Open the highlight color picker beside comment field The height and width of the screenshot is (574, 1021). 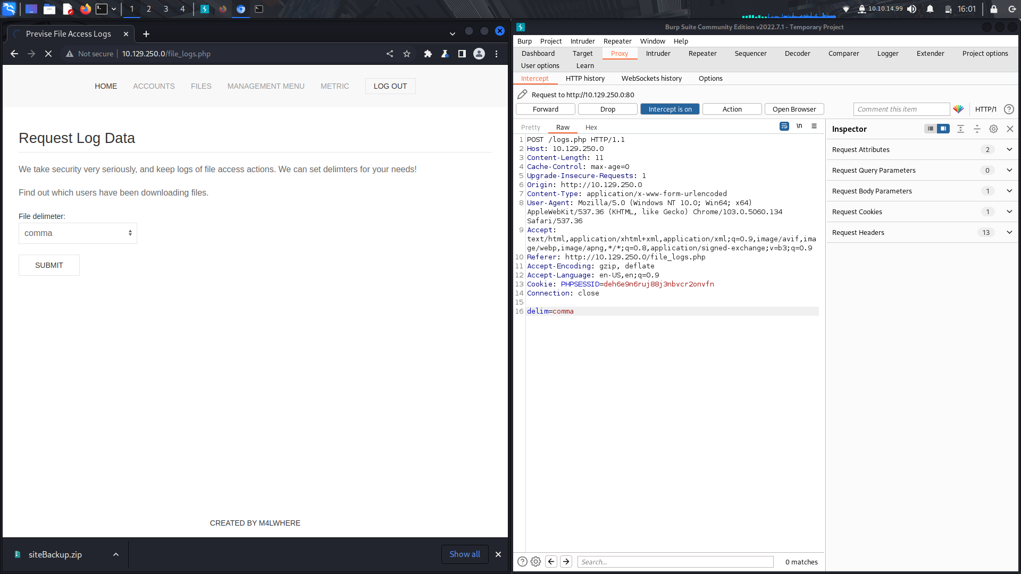[959, 109]
